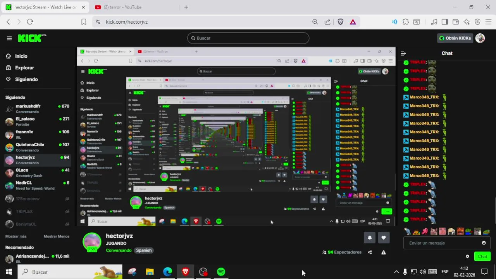Share the hectorjvz stream
The height and width of the screenshot is (279, 496).
pos(370,252)
